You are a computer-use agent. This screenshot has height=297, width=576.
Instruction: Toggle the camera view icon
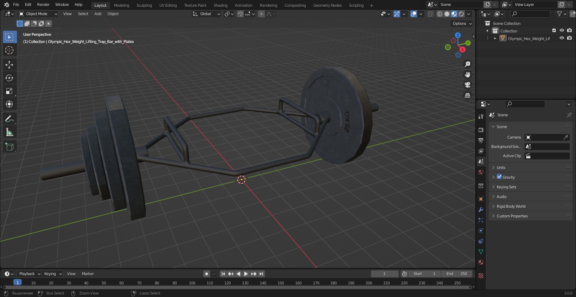tap(467, 85)
